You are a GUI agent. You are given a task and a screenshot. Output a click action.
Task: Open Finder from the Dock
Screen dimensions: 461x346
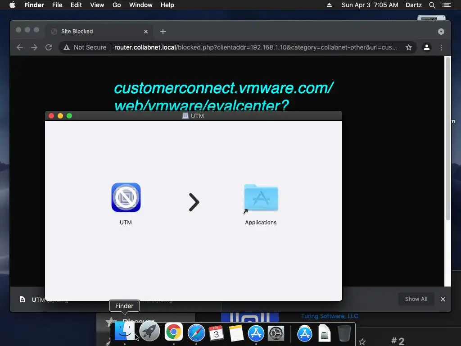point(124,332)
